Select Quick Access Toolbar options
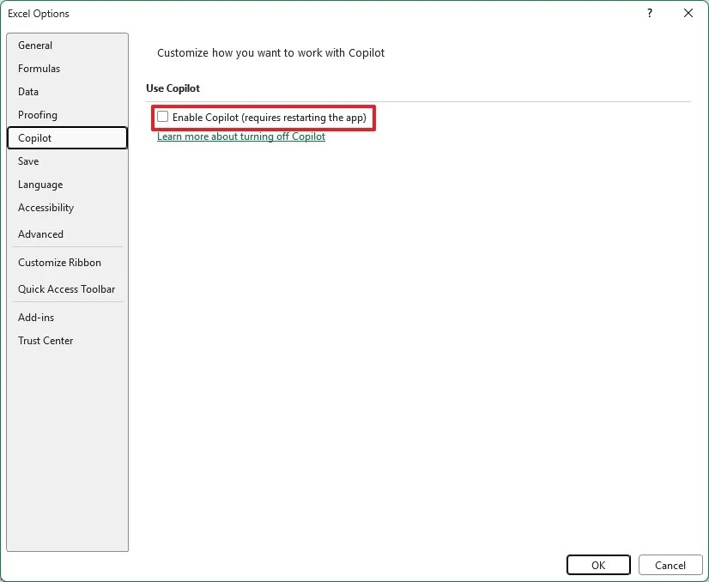Viewport: 709px width, 582px height. (67, 289)
